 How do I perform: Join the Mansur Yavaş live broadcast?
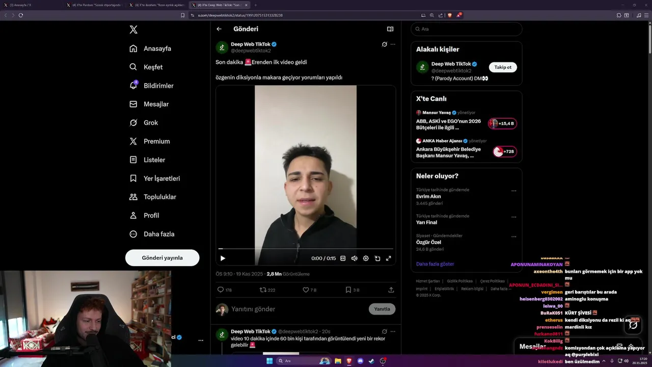pyautogui.click(x=503, y=123)
